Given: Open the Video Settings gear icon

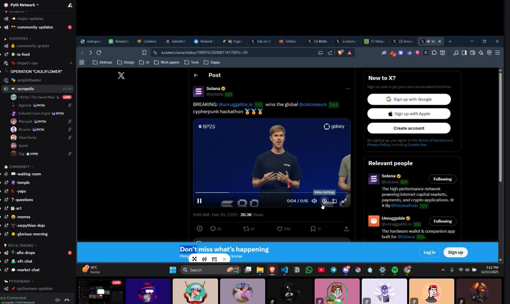Looking at the screenshot, I should tap(324, 201).
